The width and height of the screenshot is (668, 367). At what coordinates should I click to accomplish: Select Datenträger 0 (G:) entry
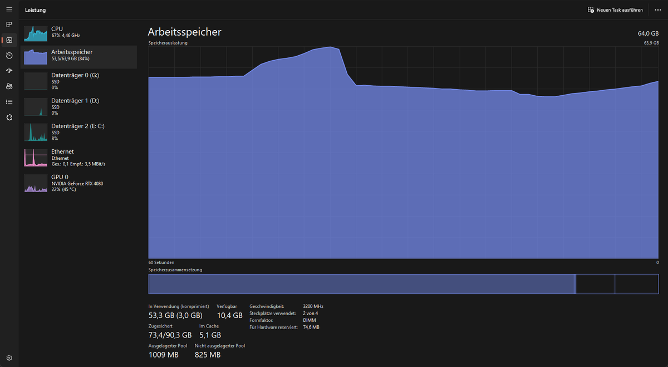click(78, 81)
